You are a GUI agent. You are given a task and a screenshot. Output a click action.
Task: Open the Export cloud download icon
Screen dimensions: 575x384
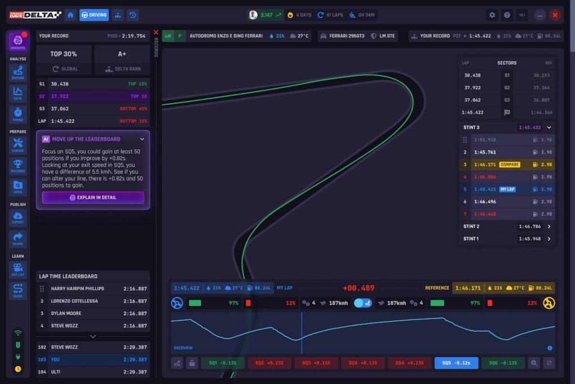18,218
